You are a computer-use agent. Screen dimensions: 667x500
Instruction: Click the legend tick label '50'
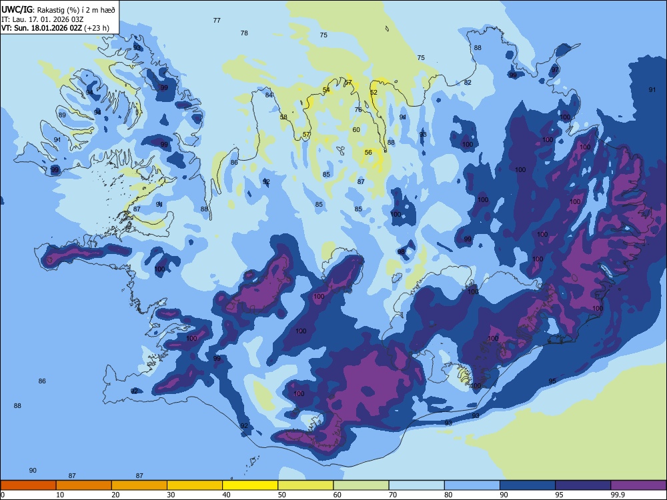coord(282,495)
